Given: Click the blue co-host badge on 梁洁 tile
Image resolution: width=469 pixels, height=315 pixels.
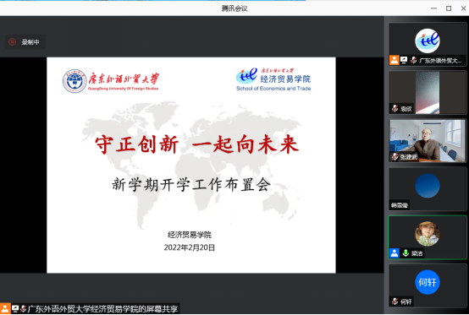Looking at the screenshot, I should (x=395, y=253).
